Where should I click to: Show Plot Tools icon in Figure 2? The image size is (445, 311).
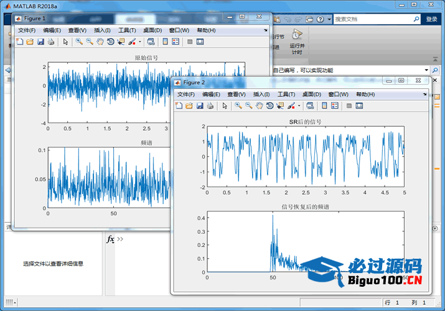[x=359, y=106]
